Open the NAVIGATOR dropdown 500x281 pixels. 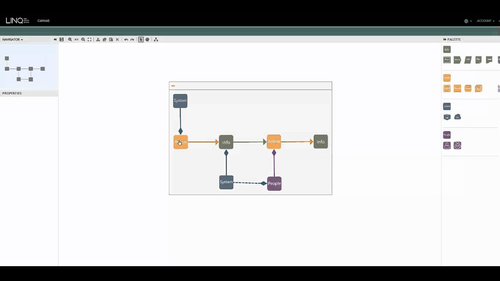pyautogui.click(x=12, y=39)
